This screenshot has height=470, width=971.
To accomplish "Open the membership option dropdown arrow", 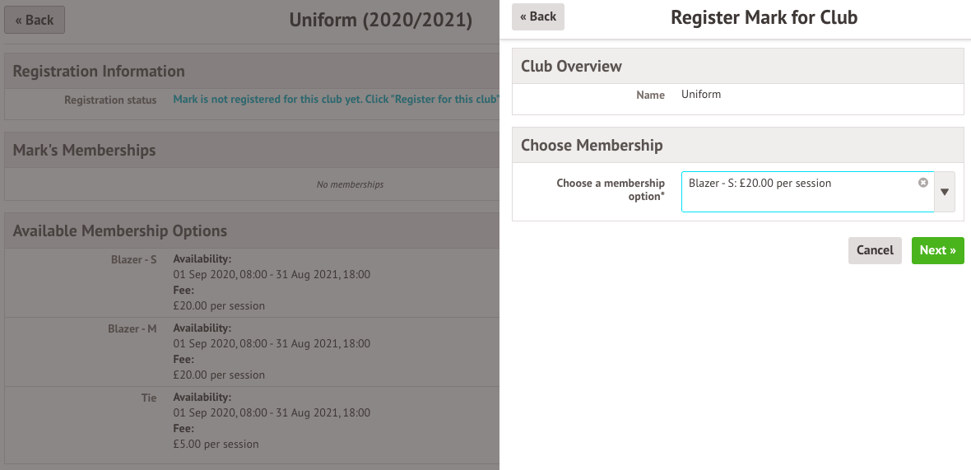I will (x=945, y=192).
